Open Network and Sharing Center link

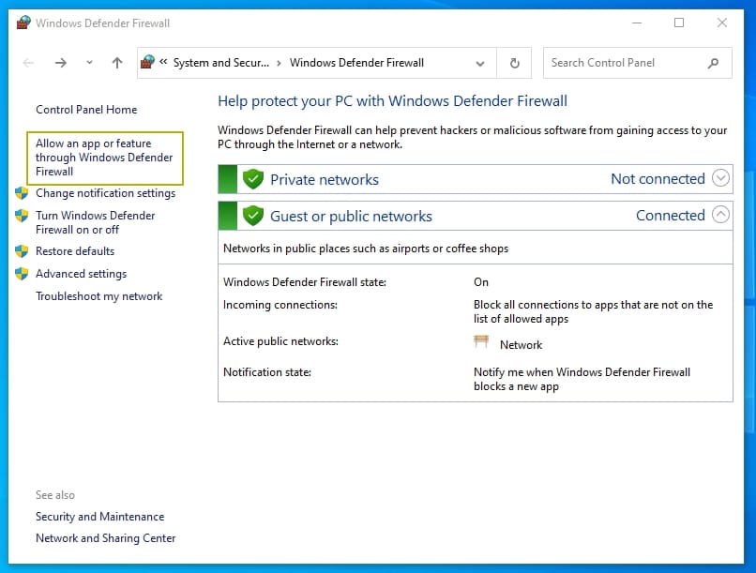(x=106, y=537)
